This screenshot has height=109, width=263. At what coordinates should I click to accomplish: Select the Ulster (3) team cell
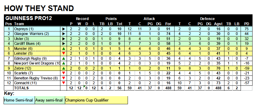pos(37,39)
